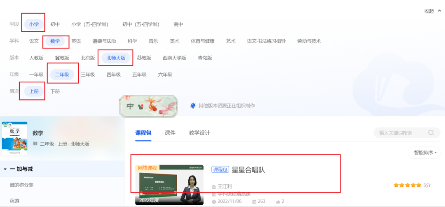Click the 课程包 badge before 星星合唱队
This screenshot has height=207, width=445.
[x=220, y=169]
